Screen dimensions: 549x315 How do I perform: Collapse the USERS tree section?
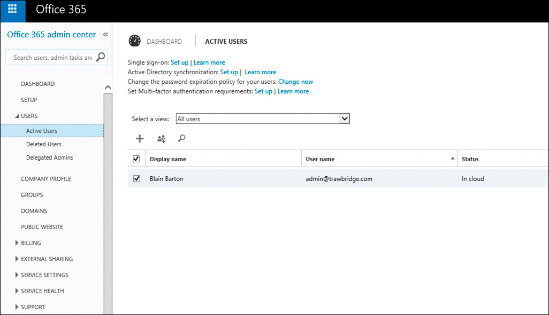point(17,116)
